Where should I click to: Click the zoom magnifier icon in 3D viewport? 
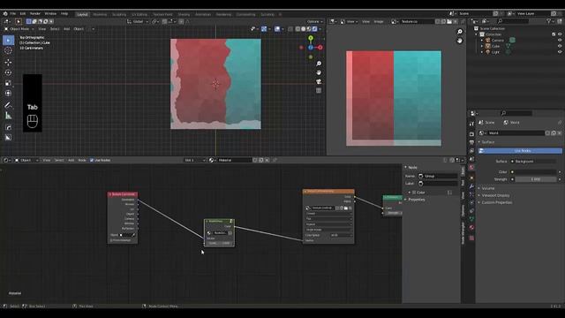click(319, 64)
